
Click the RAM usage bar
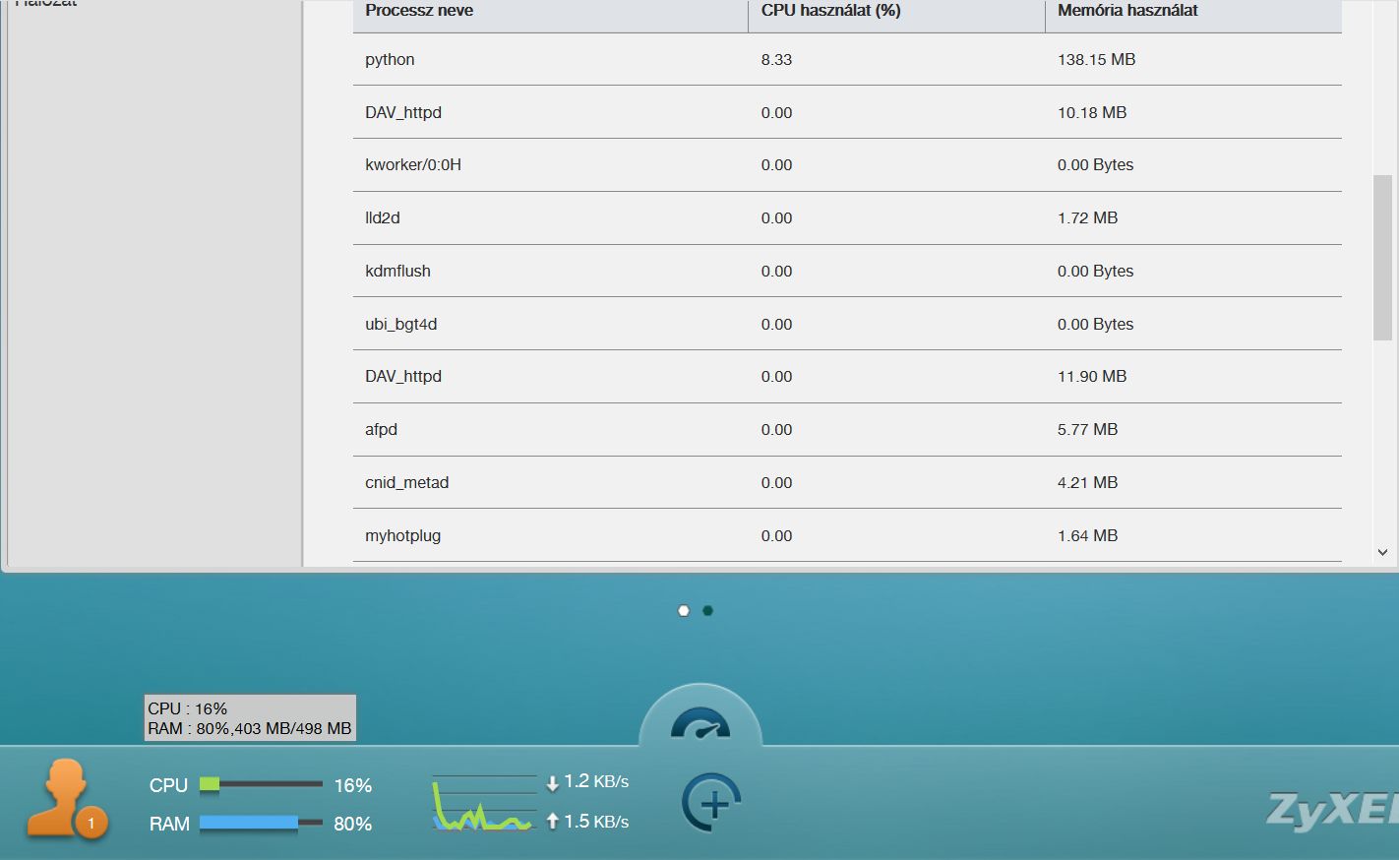click(261, 823)
